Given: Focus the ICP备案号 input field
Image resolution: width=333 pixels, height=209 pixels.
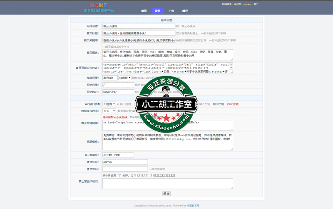Looking at the screenshot, I should 118,155.
